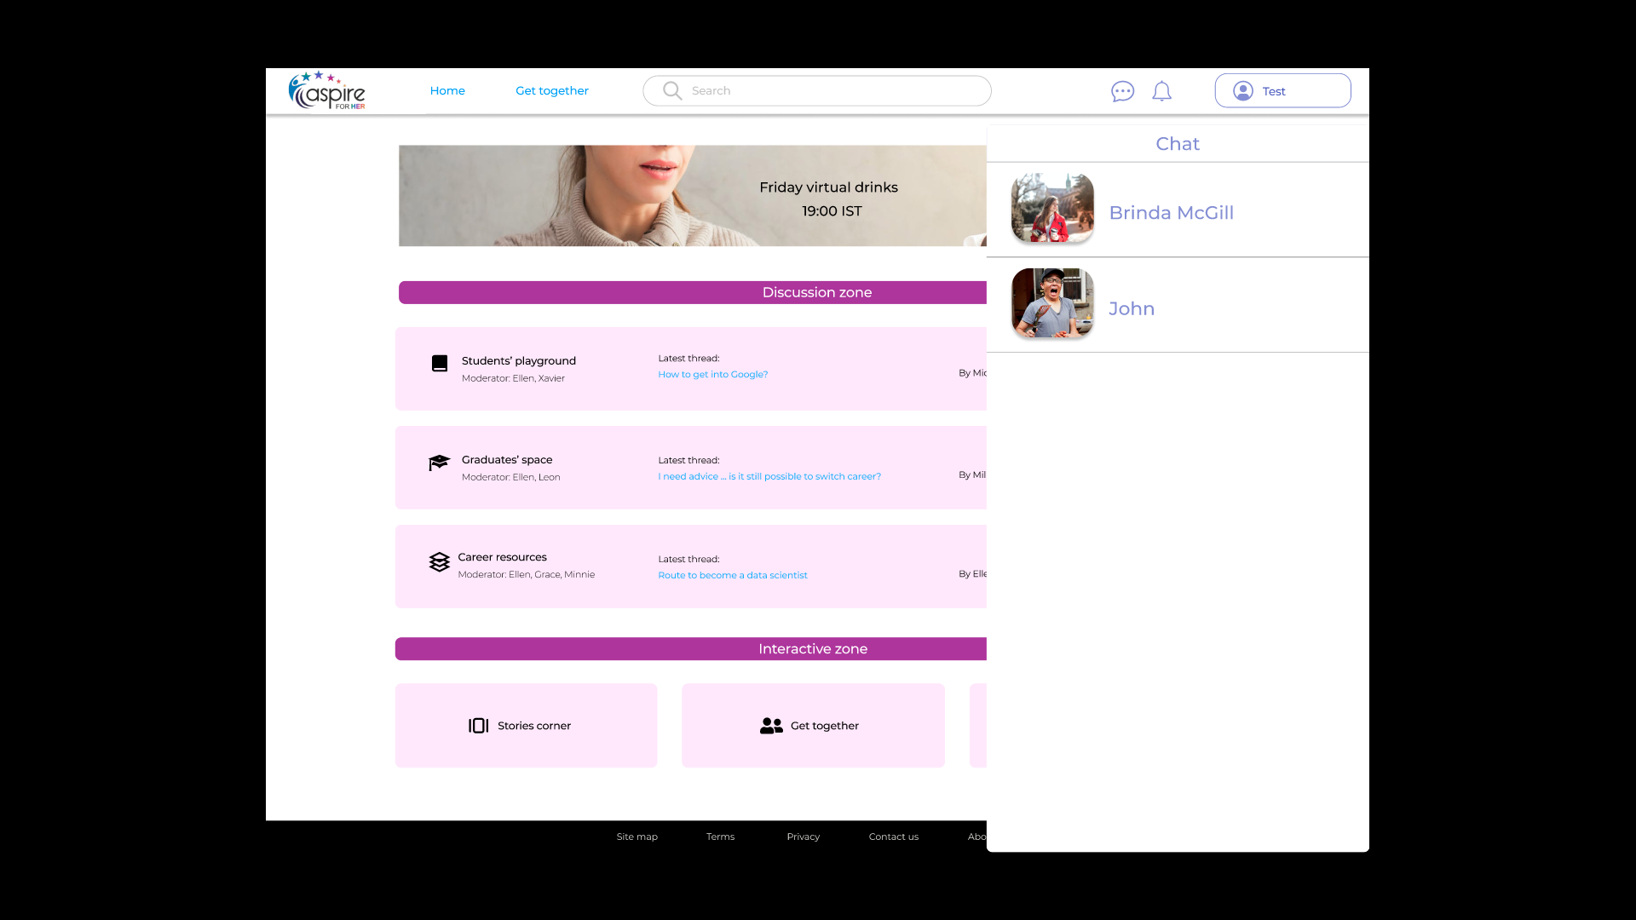Open the chat bubble icon
This screenshot has height=920, width=1636.
pos(1122,91)
